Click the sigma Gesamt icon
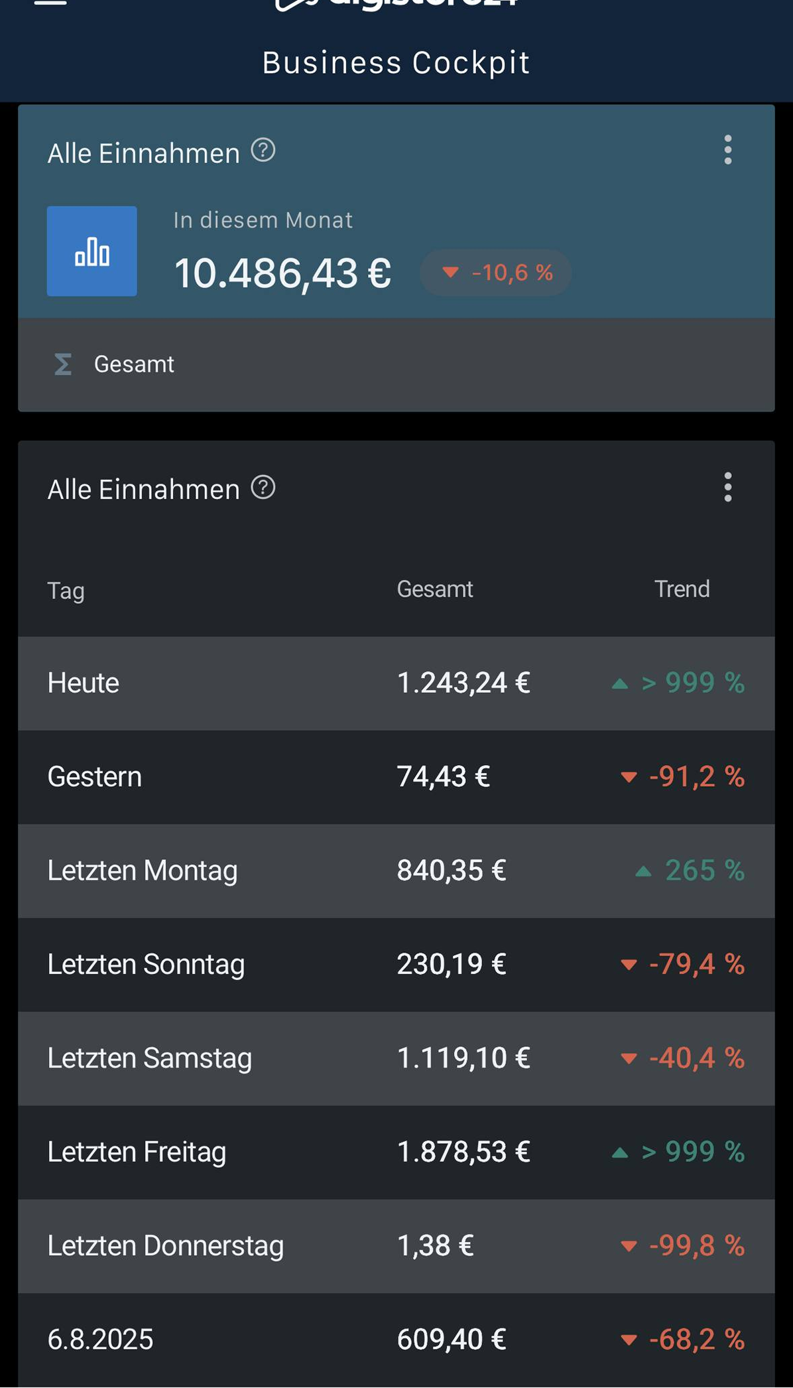793x1388 pixels. tap(63, 364)
